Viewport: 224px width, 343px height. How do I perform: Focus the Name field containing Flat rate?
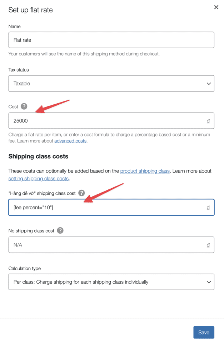pos(111,40)
